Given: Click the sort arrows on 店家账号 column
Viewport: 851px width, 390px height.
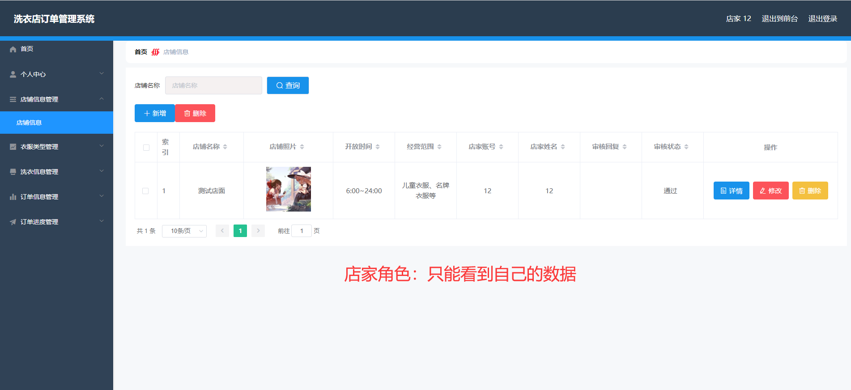Looking at the screenshot, I should coord(501,147).
